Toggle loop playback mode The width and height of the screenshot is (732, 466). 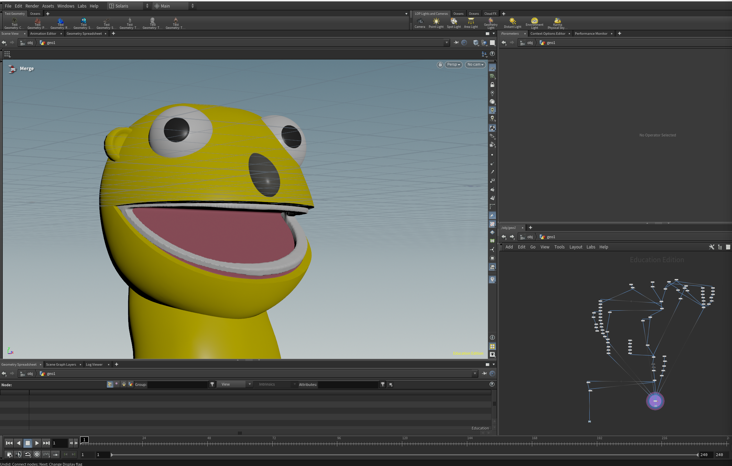(x=28, y=454)
